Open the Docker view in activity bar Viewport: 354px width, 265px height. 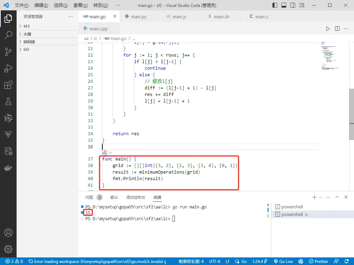[x=8, y=168]
